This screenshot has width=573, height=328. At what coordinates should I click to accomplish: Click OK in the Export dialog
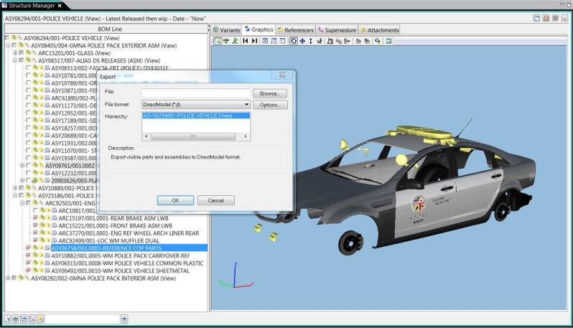click(x=175, y=200)
